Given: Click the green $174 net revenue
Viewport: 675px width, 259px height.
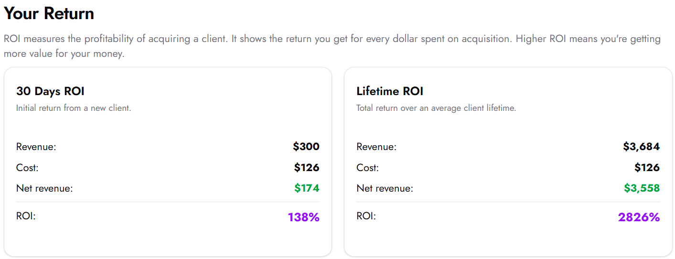Looking at the screenshot, I should pyautogui.click(x=307, y=188).
